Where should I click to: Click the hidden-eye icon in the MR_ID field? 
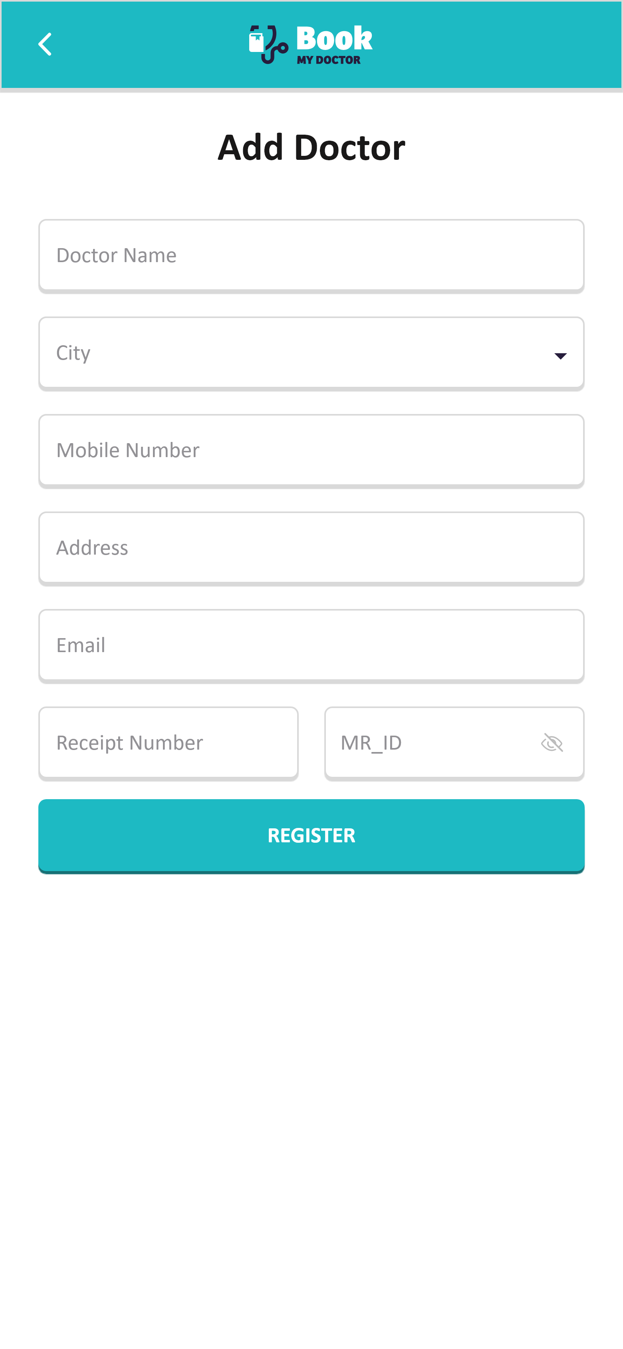pos(553,742)
